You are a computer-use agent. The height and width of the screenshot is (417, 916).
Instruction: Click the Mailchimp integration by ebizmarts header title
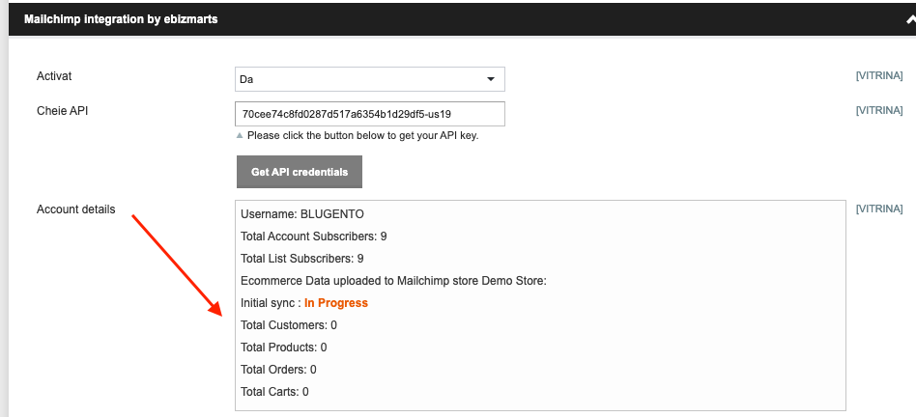point(121,19)
